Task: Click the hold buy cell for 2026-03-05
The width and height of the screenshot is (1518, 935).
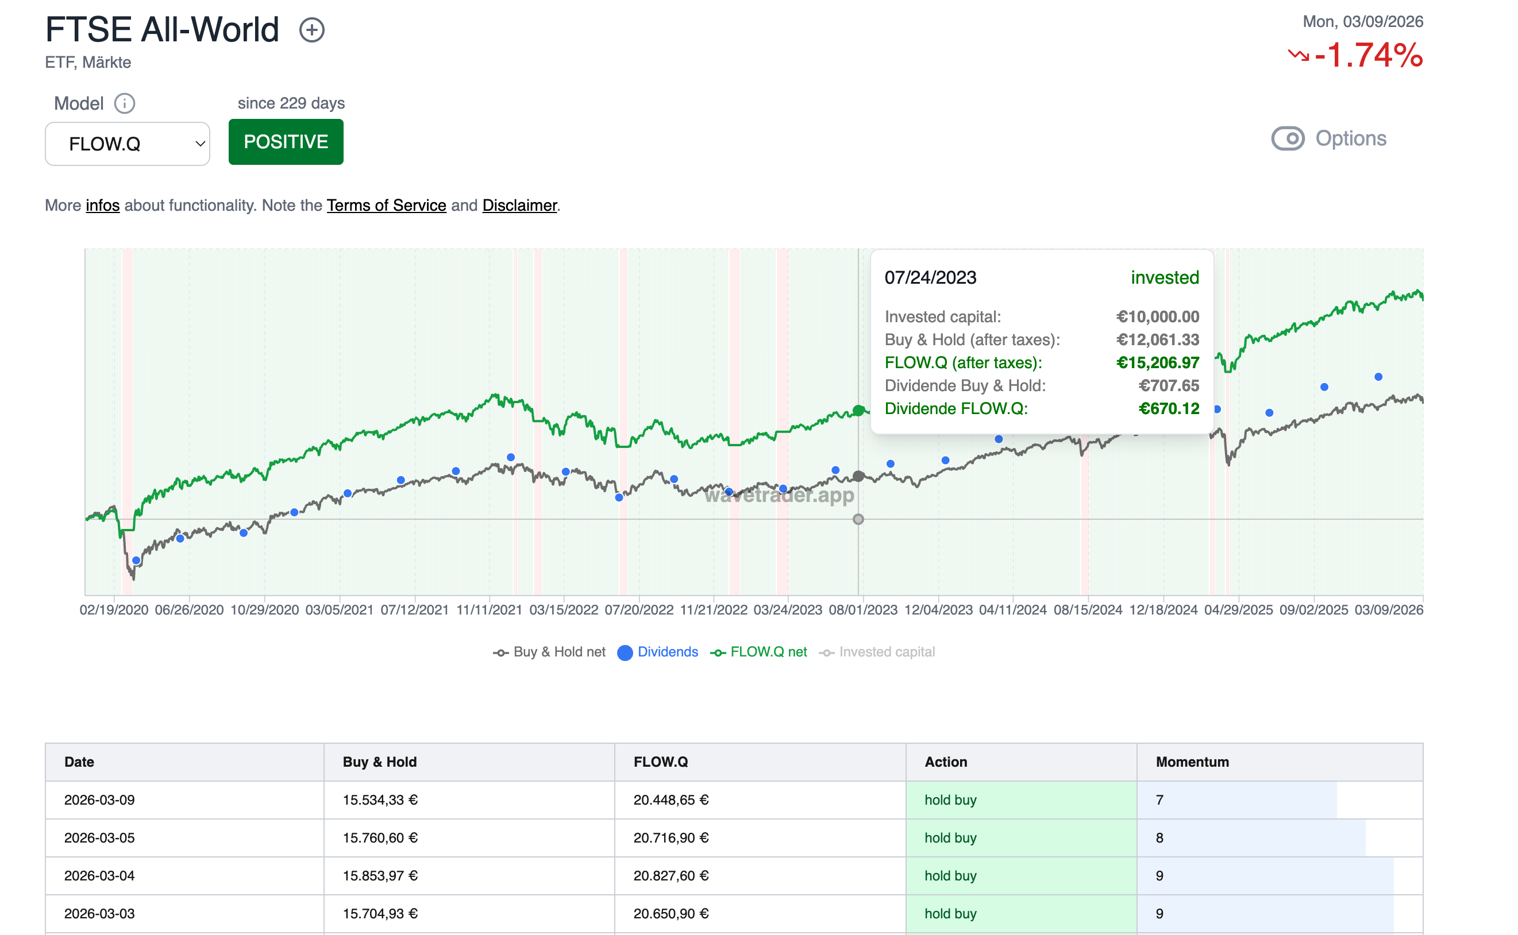Action: coord(950,838)
